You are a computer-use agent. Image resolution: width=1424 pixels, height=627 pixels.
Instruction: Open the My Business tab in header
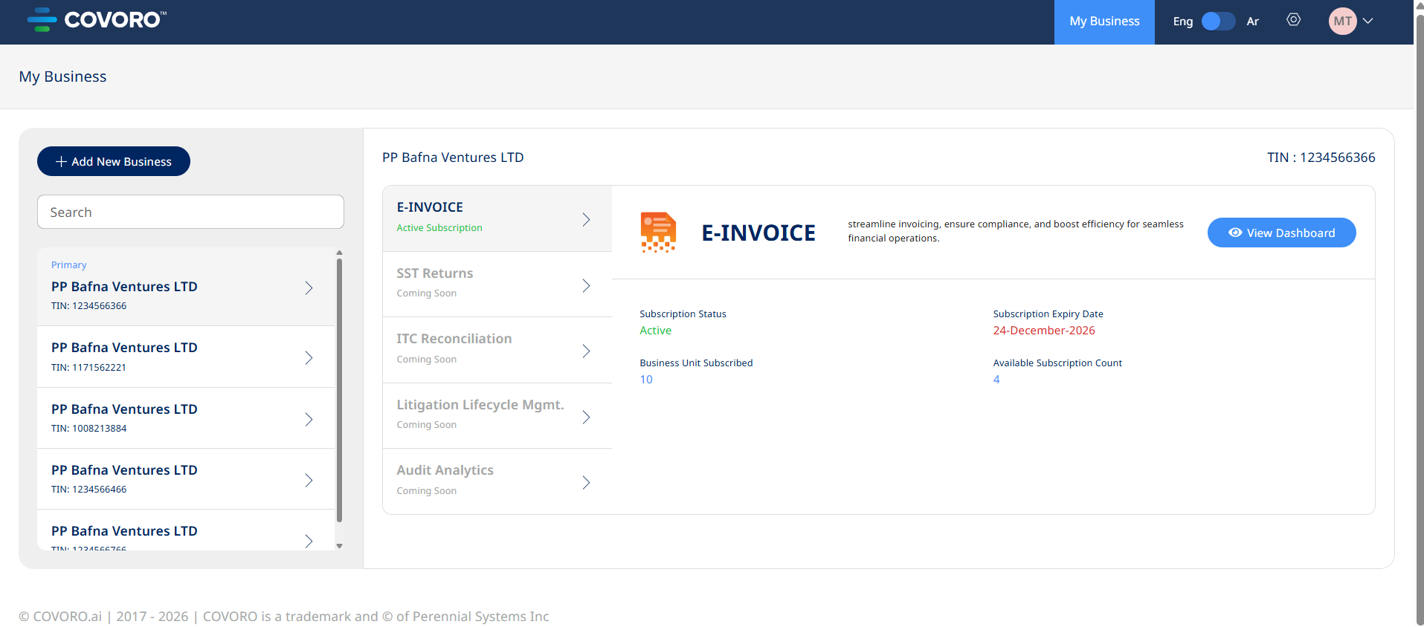click(x=1104, y=22)
